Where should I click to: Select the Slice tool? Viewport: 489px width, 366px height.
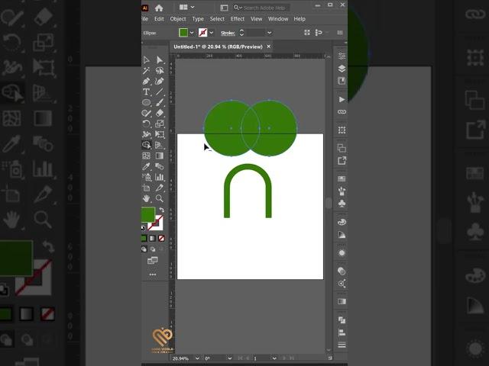(160, 188)
